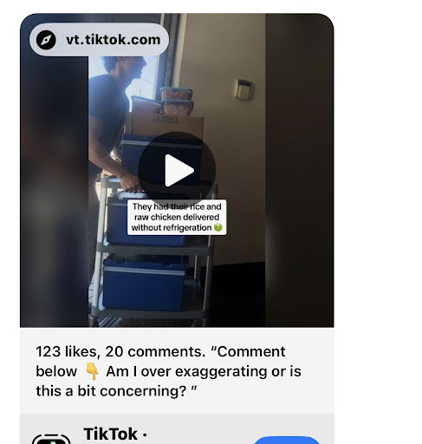Tap the green nauseated emoji in the caption
422x444 pixels.
pyautogui.click(x=218, y=228)
